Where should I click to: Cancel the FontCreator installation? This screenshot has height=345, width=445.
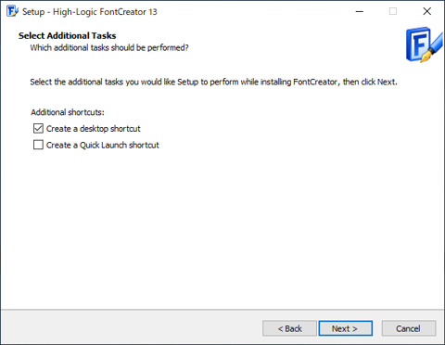(409, 328)
